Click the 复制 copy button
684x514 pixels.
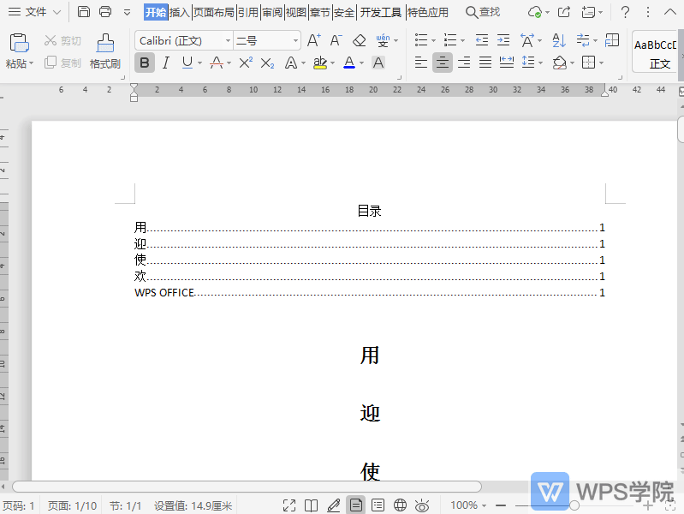62,63
